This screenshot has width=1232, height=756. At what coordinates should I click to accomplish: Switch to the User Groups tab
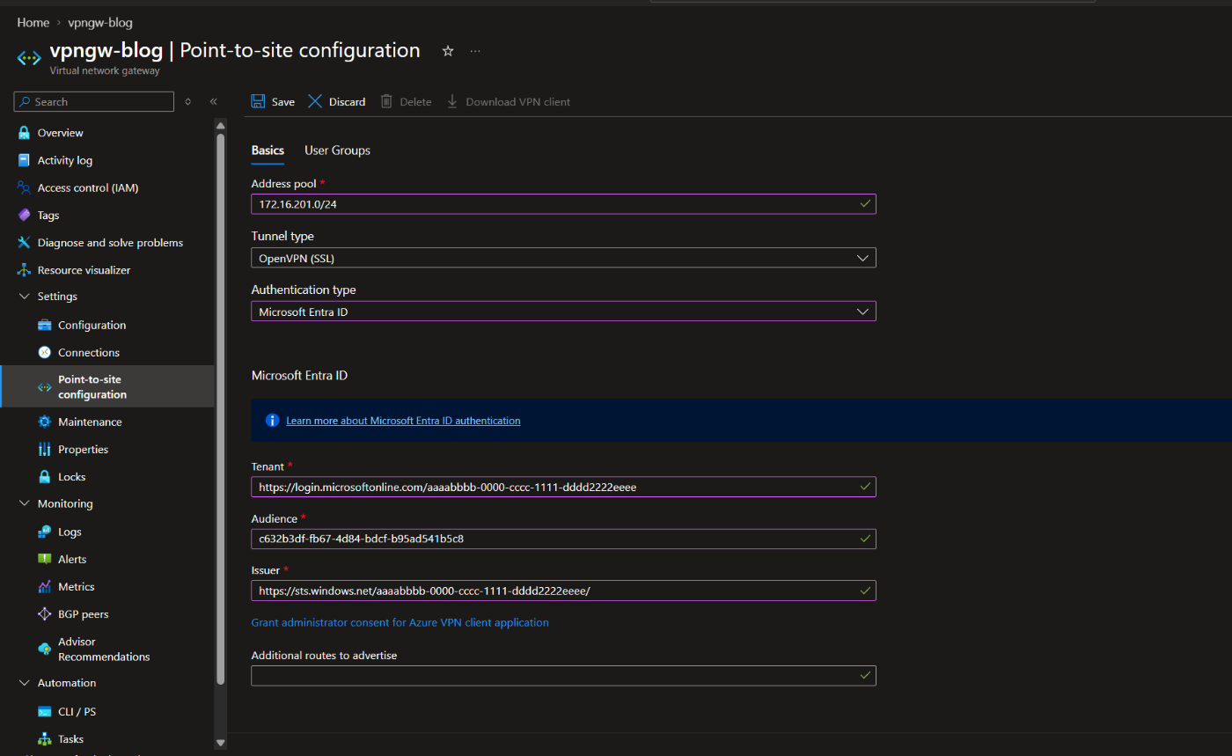(x=337, y=150)
